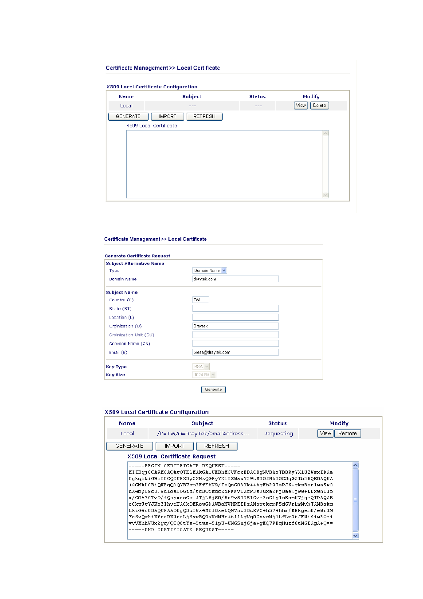Click Remove button in Requesting certificate row
This screenshot has width=423, height=599.
click(348, 433)
